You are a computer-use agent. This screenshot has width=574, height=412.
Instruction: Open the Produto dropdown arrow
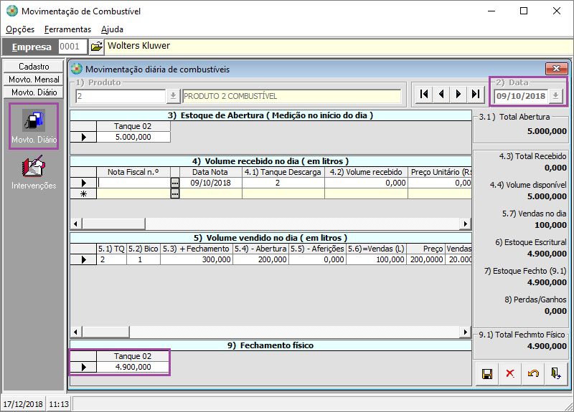(173, 96)
